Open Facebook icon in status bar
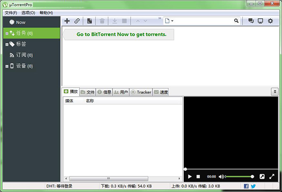Screen dimensions: 282x192 click(246, 186)
